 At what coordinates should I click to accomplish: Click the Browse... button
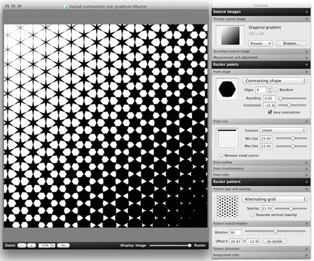[290, 43]
